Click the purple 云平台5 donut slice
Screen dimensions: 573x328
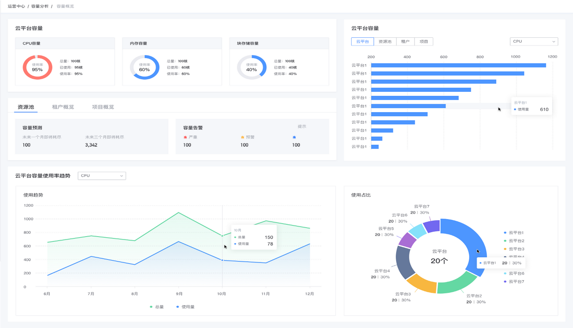pyautogui.click(x=407, y=240)
